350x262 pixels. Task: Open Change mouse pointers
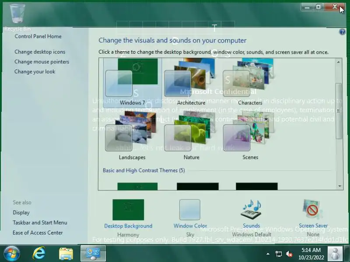42,62
